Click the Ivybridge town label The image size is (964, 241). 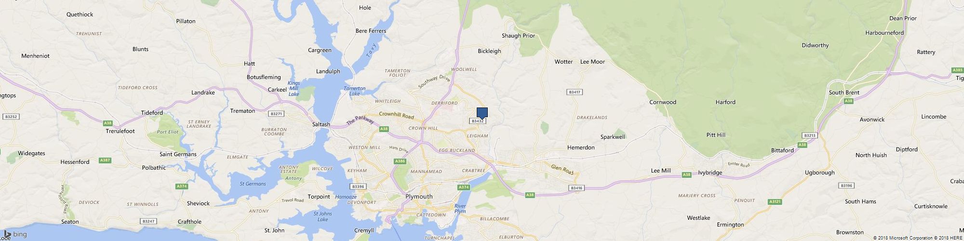coord(710,173)
